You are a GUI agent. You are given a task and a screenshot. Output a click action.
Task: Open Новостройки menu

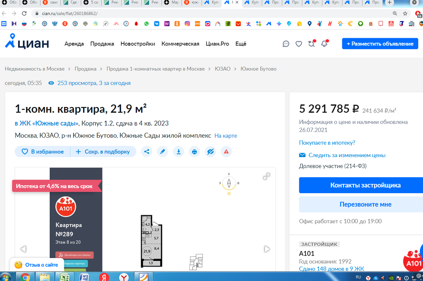[x=138, y=44]
